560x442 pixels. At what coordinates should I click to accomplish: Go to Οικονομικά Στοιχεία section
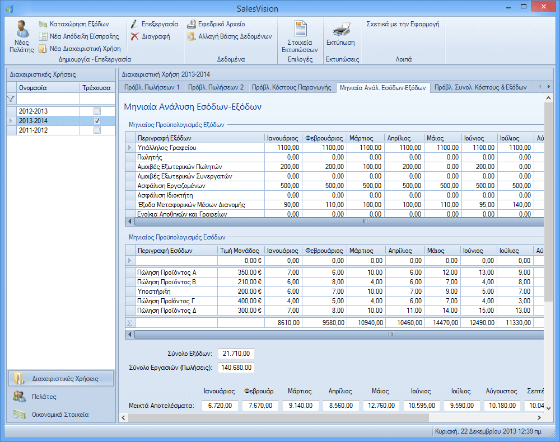[60, 415]
